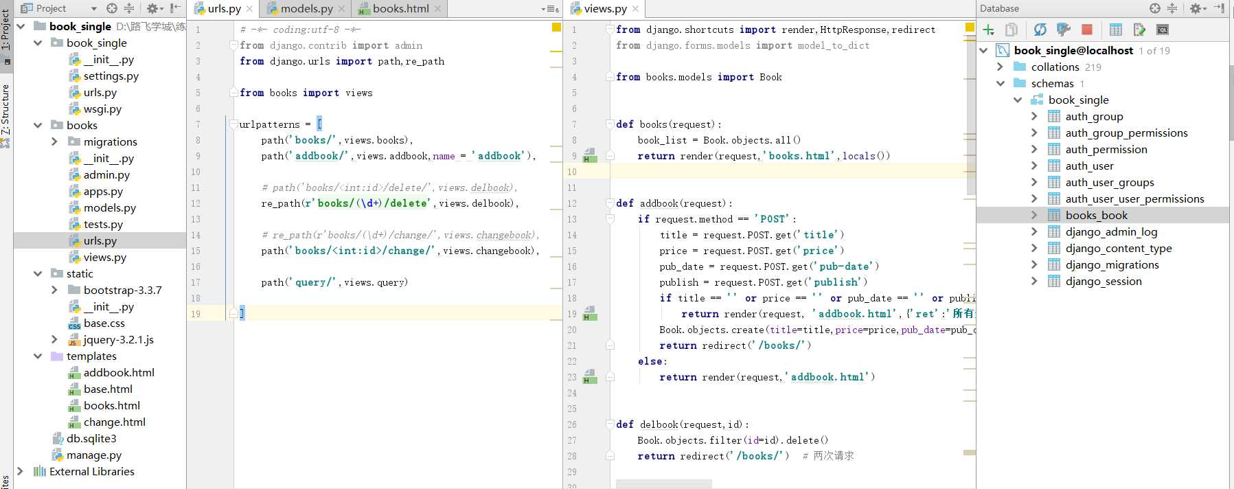
Task: Collapse the schemas node in Database
Action: (1001, 83)
